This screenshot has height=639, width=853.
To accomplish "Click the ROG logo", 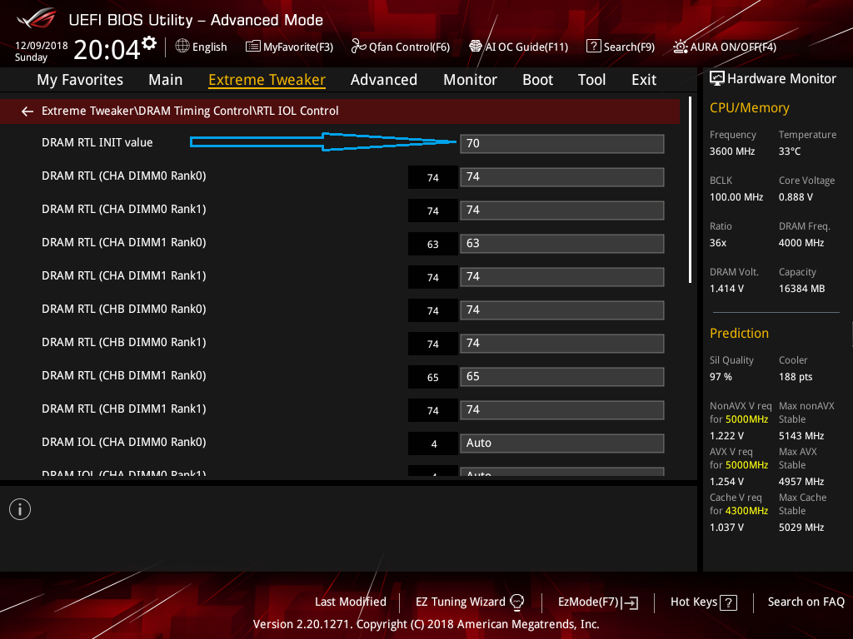I will (x=37, y=18).
